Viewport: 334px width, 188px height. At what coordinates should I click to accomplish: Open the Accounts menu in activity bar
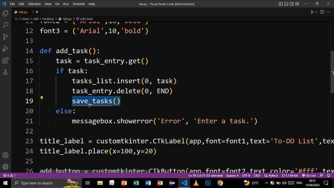coord(5,155)
